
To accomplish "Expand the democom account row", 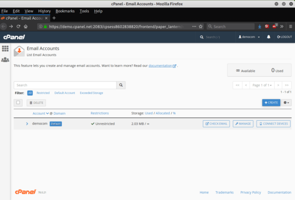I will tap(27, 124).
